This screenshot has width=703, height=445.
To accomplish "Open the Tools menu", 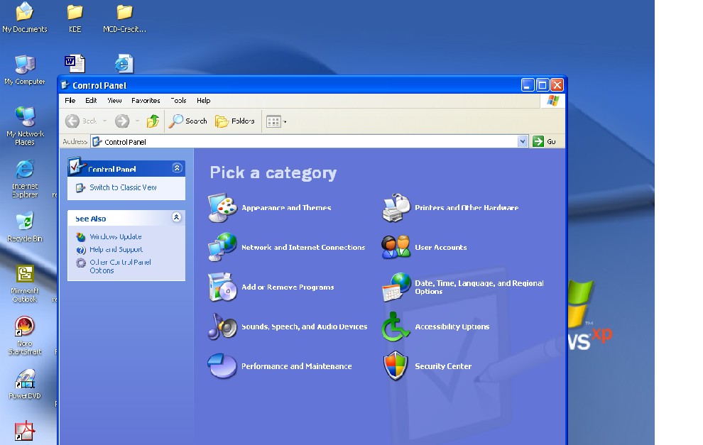I will point(178,100).
